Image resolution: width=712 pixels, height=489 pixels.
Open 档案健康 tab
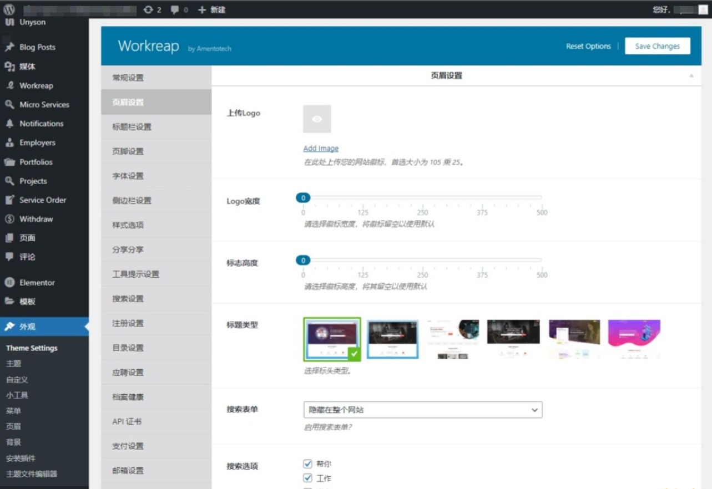tap(156, 397)
